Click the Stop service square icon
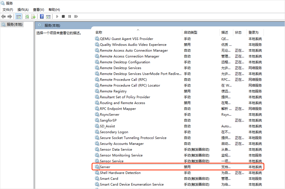This screenshot has height=189, width=285. point(63,17)
